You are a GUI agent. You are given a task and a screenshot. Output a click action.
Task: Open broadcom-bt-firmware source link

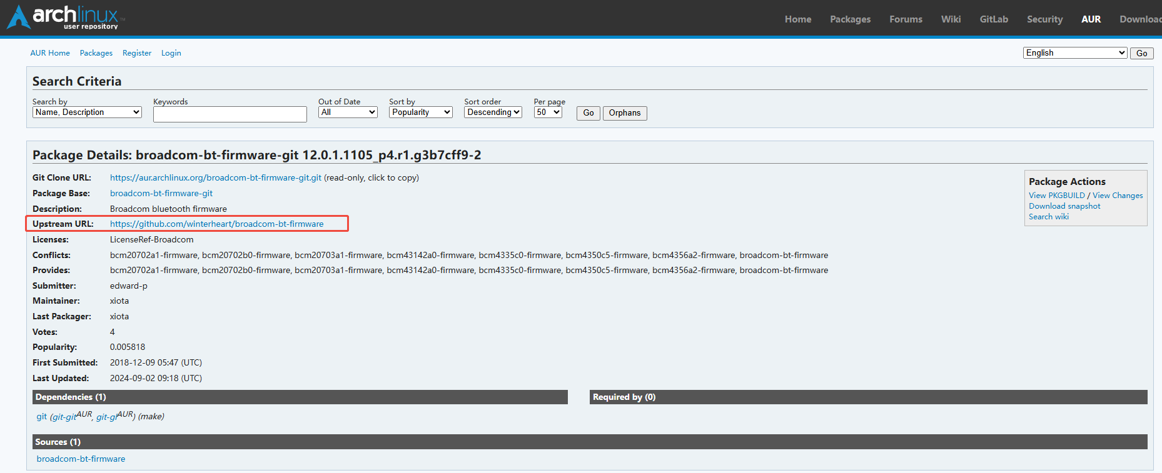(81, 459)
